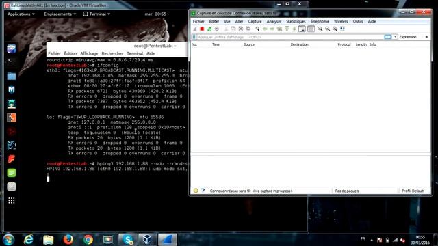The image size is (438, 246).
Task: Click the start capture shark fin icon
Action: tap(194, 29)
